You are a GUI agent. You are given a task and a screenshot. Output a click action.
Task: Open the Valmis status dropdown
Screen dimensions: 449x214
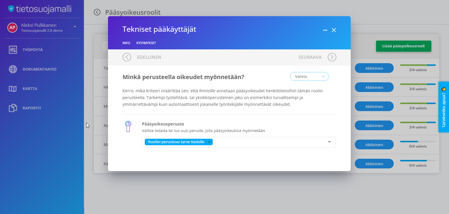310,76
